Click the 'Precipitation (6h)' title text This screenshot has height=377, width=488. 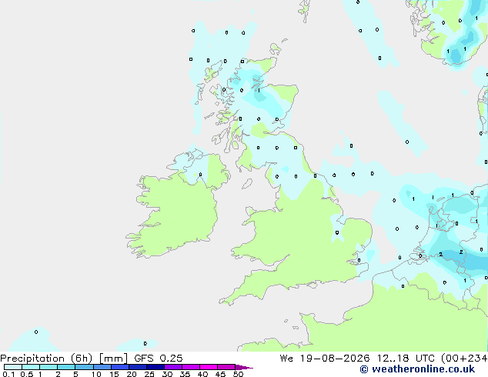pos(46,359)
